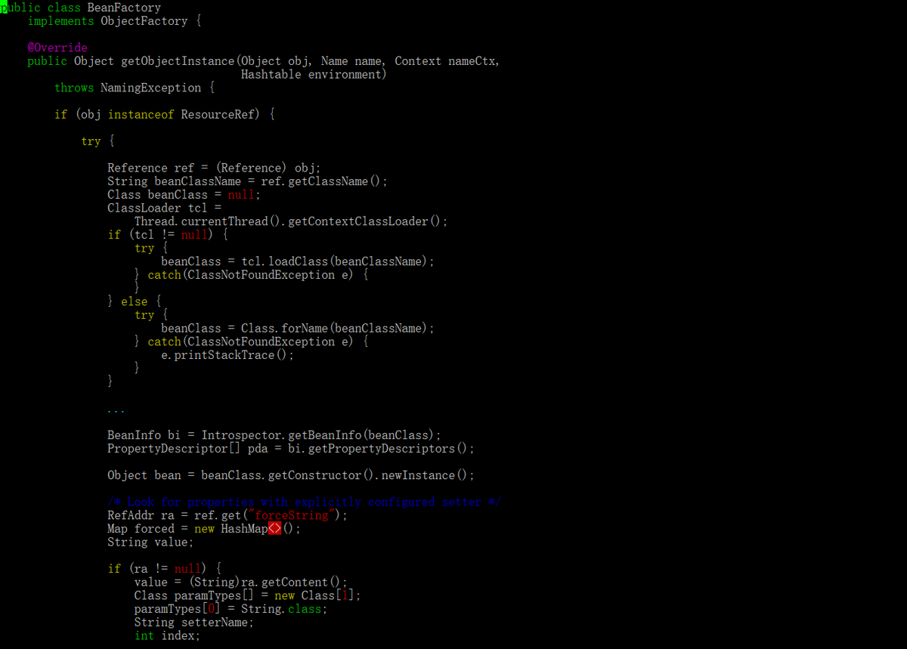Click 'ObjectFactory' in the implements line
This screenshot has width=907, height=649.
[x=144, y=21]
